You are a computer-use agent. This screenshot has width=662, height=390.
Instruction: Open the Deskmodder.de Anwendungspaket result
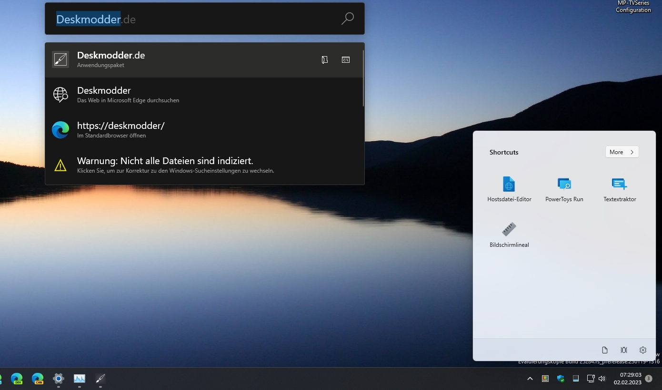pyautogui.click(x=204, y=60)
